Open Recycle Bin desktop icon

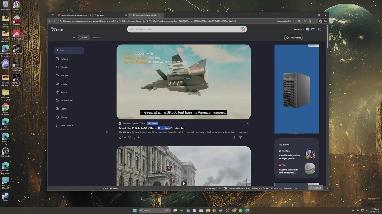pyautogui.click(x=5, y=6)
